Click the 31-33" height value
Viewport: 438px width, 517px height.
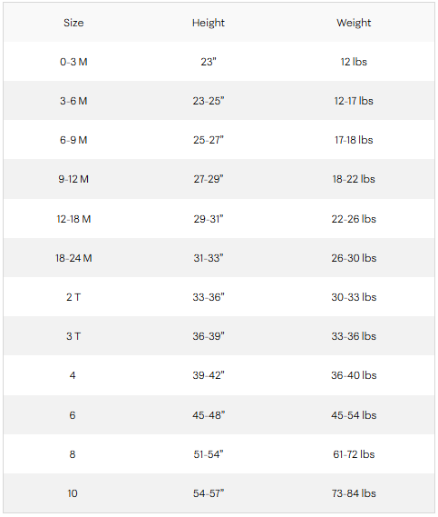(x=209, y=258)
